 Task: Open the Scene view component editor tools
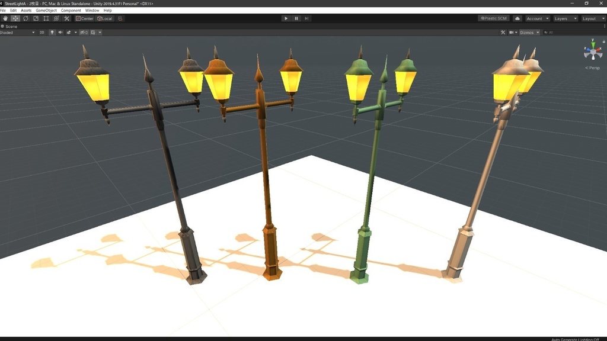tap(503, 33)
